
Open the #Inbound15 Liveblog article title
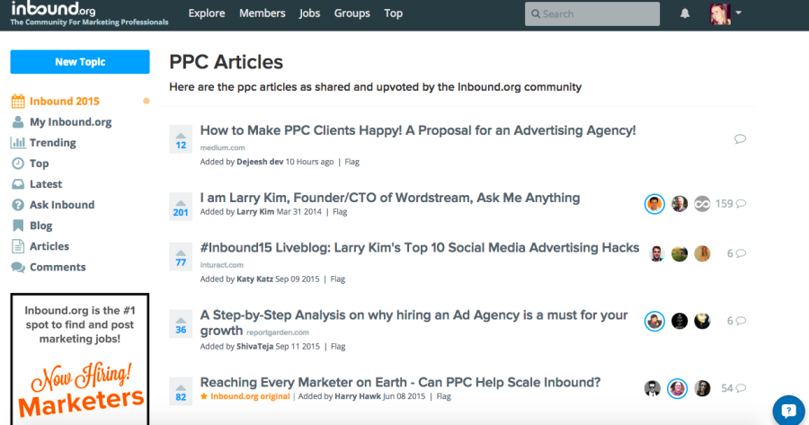coord(420,248)
